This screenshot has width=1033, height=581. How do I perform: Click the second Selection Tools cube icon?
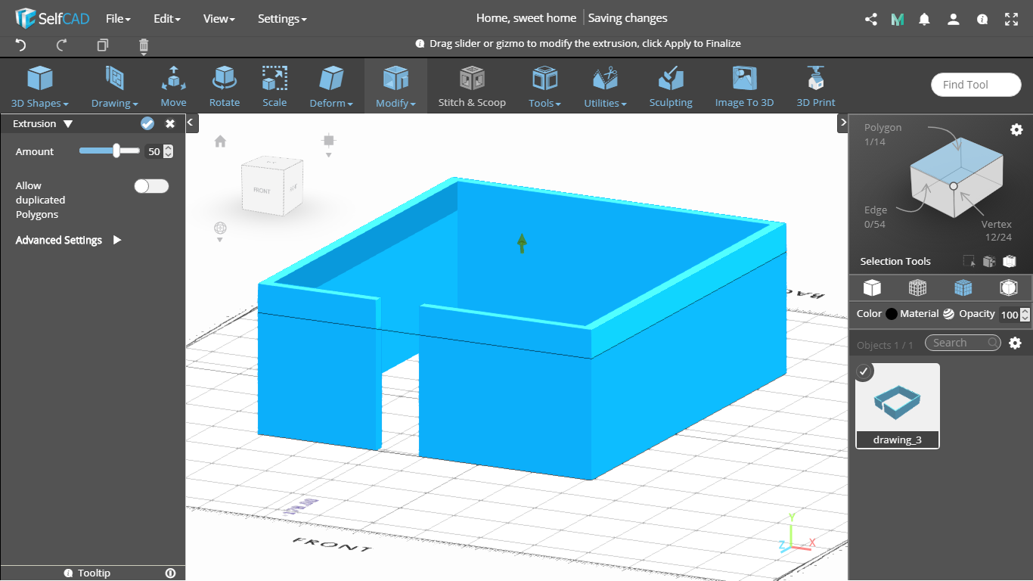click(988, 262)
